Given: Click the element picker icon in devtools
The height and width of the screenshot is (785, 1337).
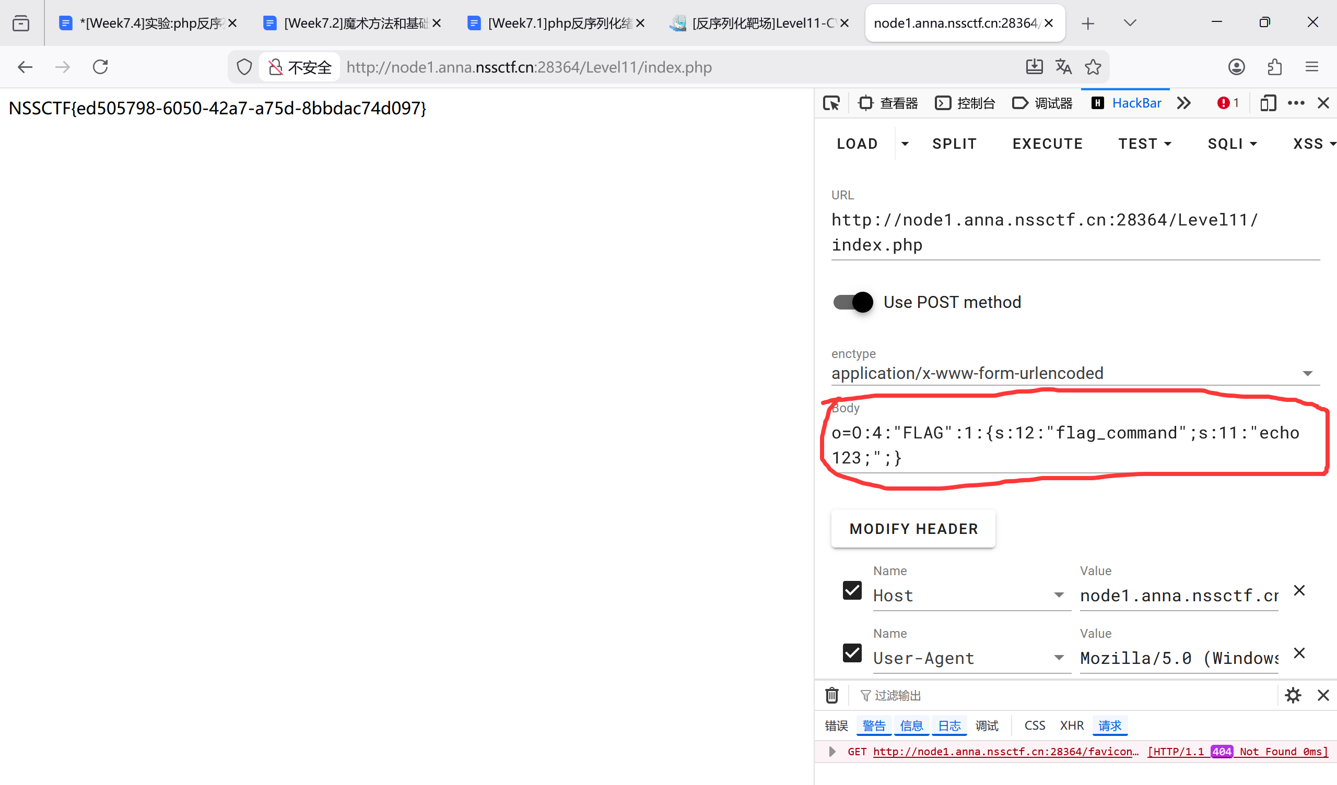Looking at the screenshot, I should (831, 103).
